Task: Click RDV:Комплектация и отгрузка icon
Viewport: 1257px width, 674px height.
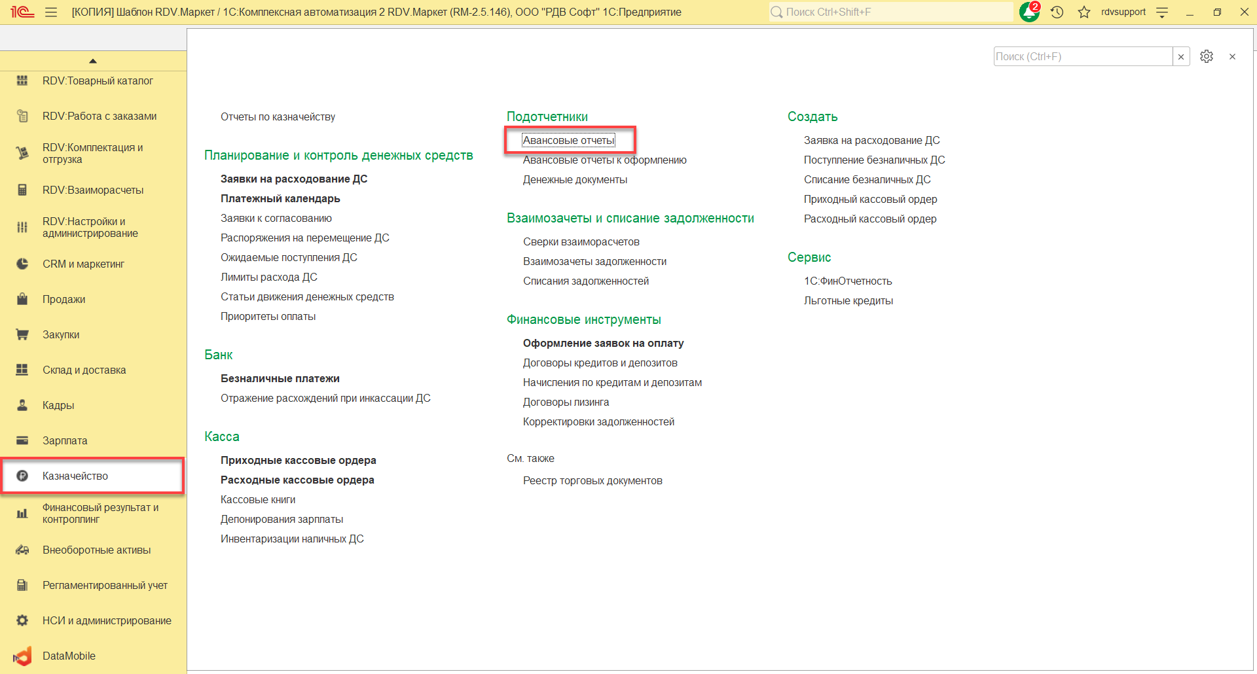Action: click(22, 153)
